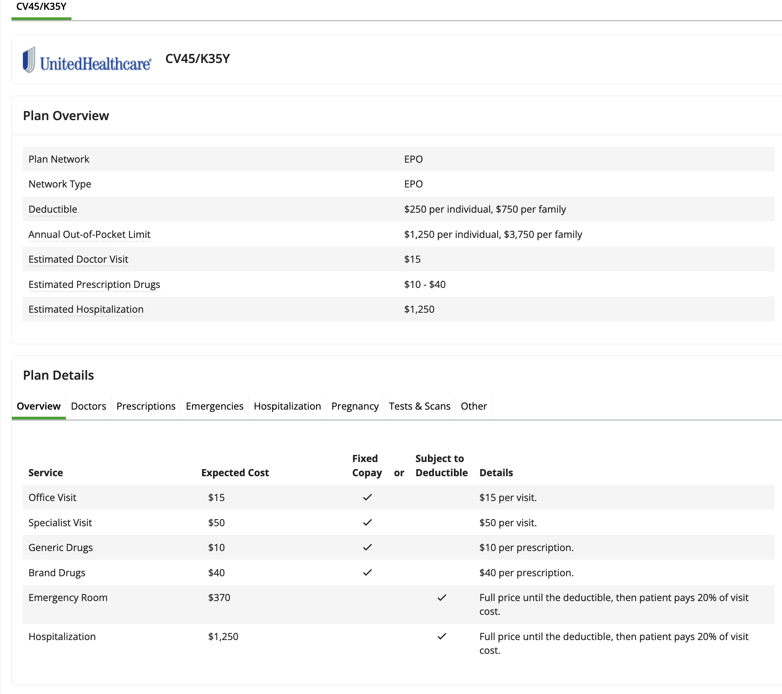Click Estimated Hospitalization term
This screenshot has width=782, height=694.
[86, 309]
